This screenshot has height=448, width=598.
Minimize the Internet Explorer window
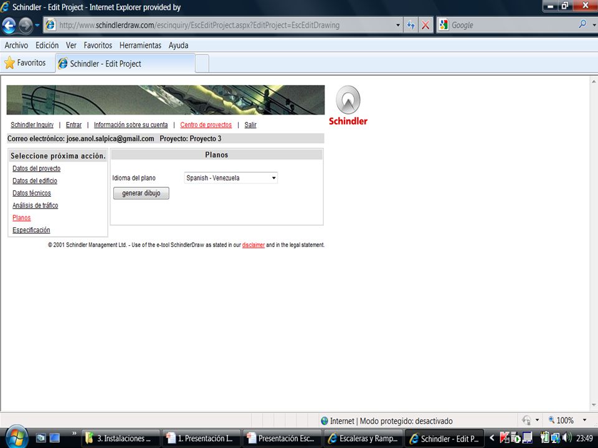[x=551, y=6]
